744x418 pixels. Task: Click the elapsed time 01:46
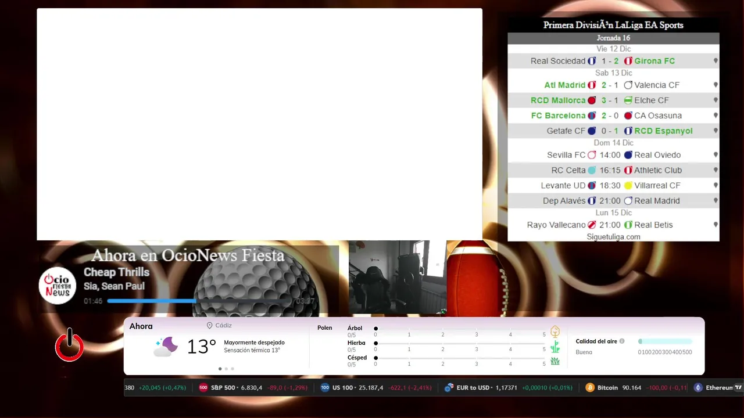pos(93,301)
